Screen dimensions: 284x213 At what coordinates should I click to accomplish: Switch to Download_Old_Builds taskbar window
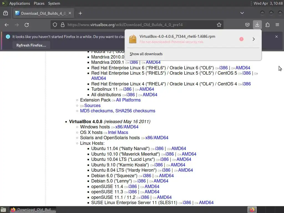33,210
